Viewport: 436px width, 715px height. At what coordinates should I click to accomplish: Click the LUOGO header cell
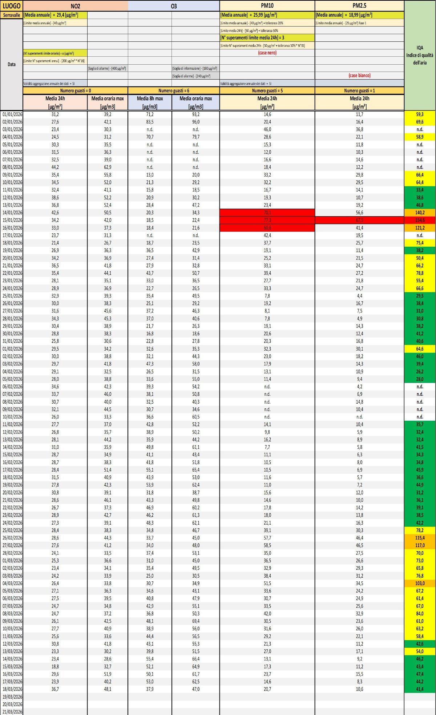tap(11, 6)
